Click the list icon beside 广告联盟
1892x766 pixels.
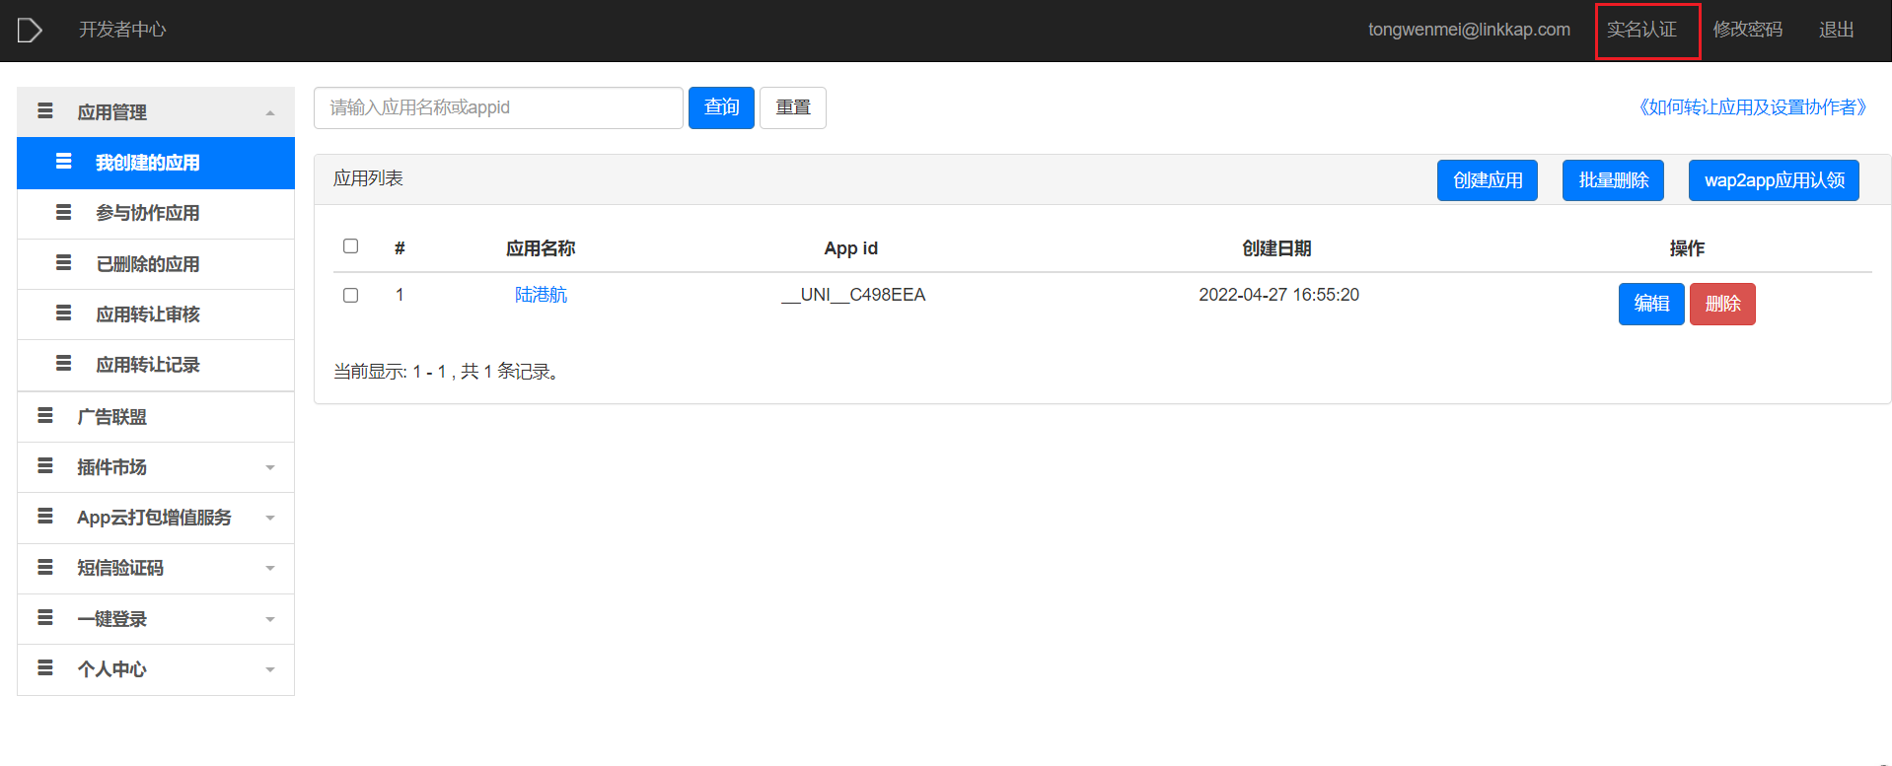[45, 416]
